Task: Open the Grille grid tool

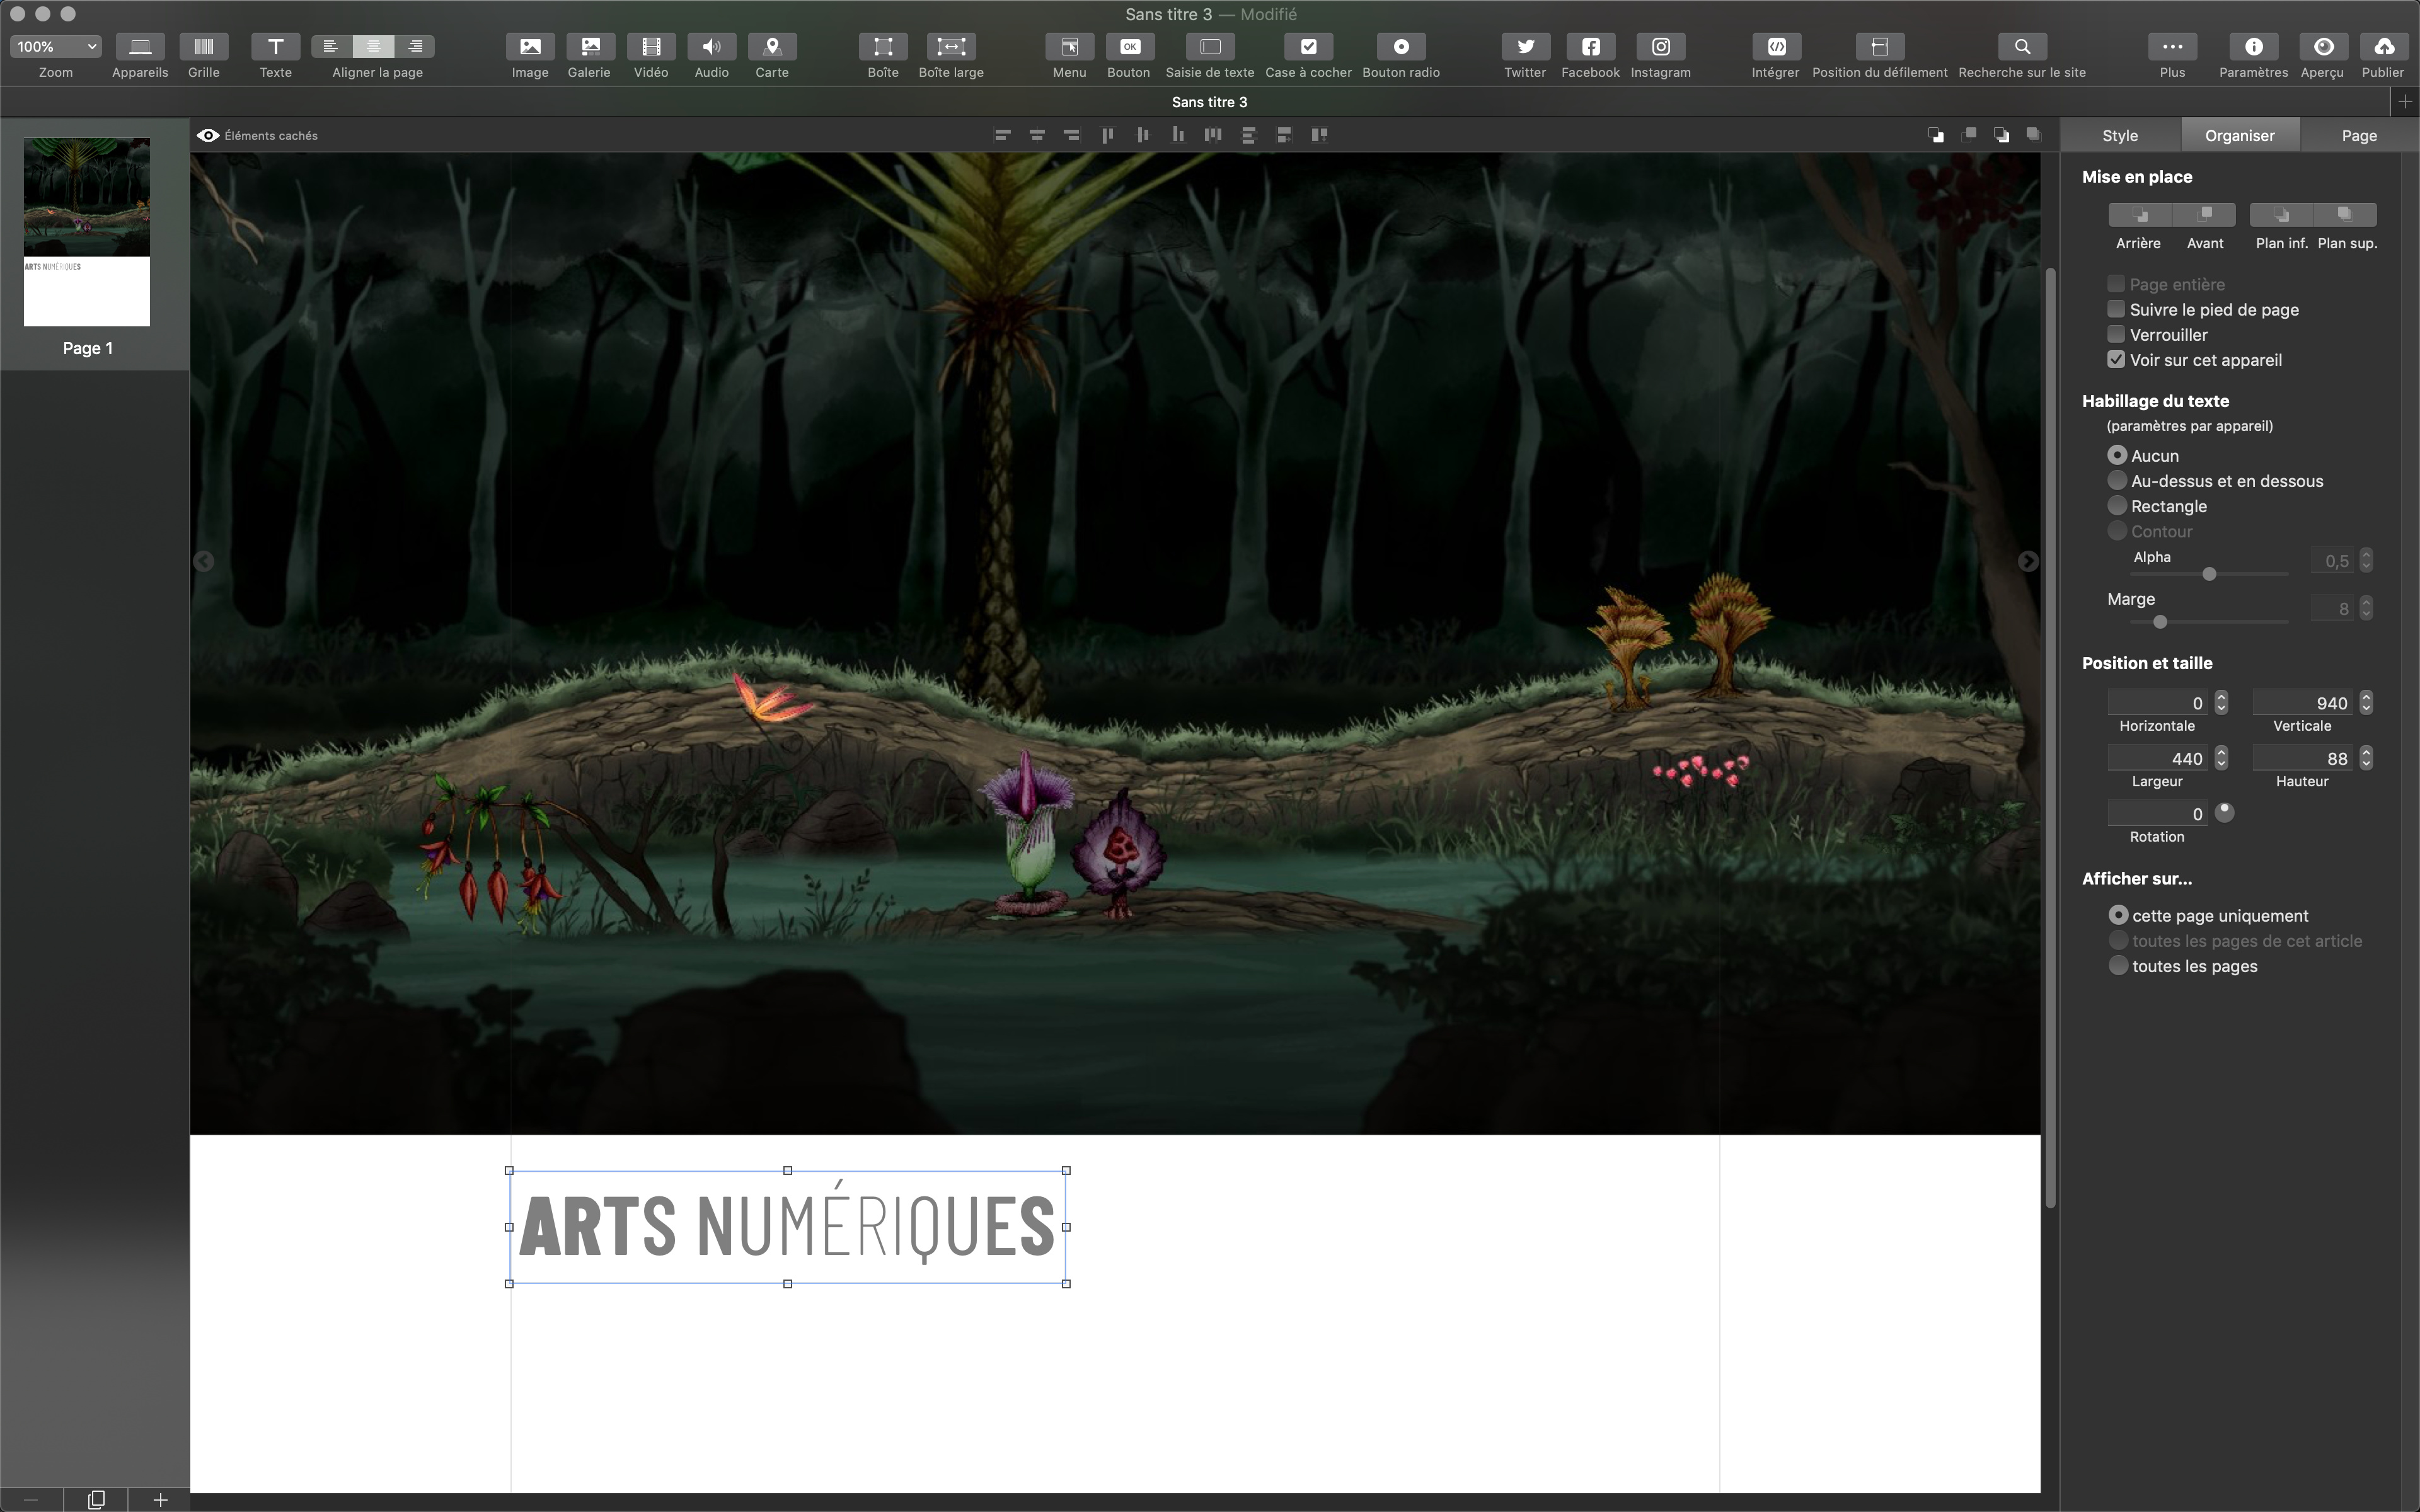Action: tap(203, 47)
